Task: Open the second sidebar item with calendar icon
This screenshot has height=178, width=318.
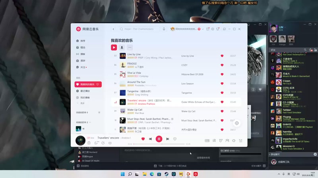Action: click(x=88, y=47)
